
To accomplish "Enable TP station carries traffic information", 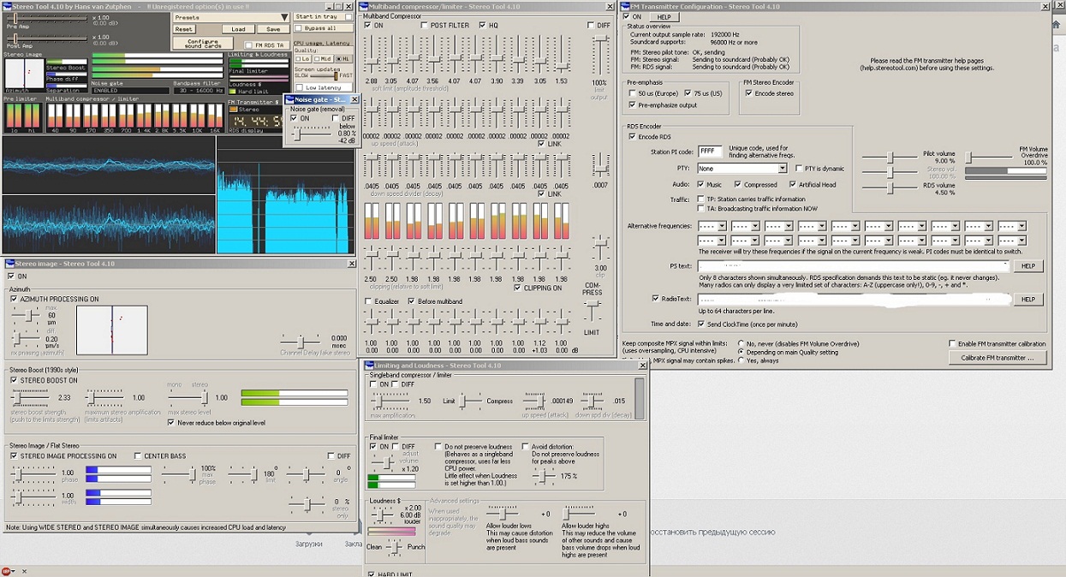I will [701, 199].
